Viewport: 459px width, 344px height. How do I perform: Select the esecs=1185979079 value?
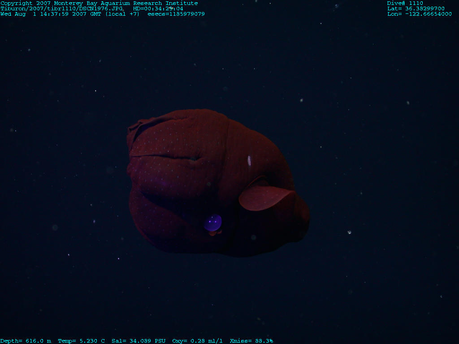(176, 14)
